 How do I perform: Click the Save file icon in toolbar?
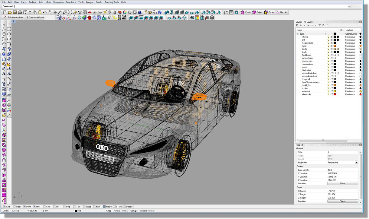point(15,12)
